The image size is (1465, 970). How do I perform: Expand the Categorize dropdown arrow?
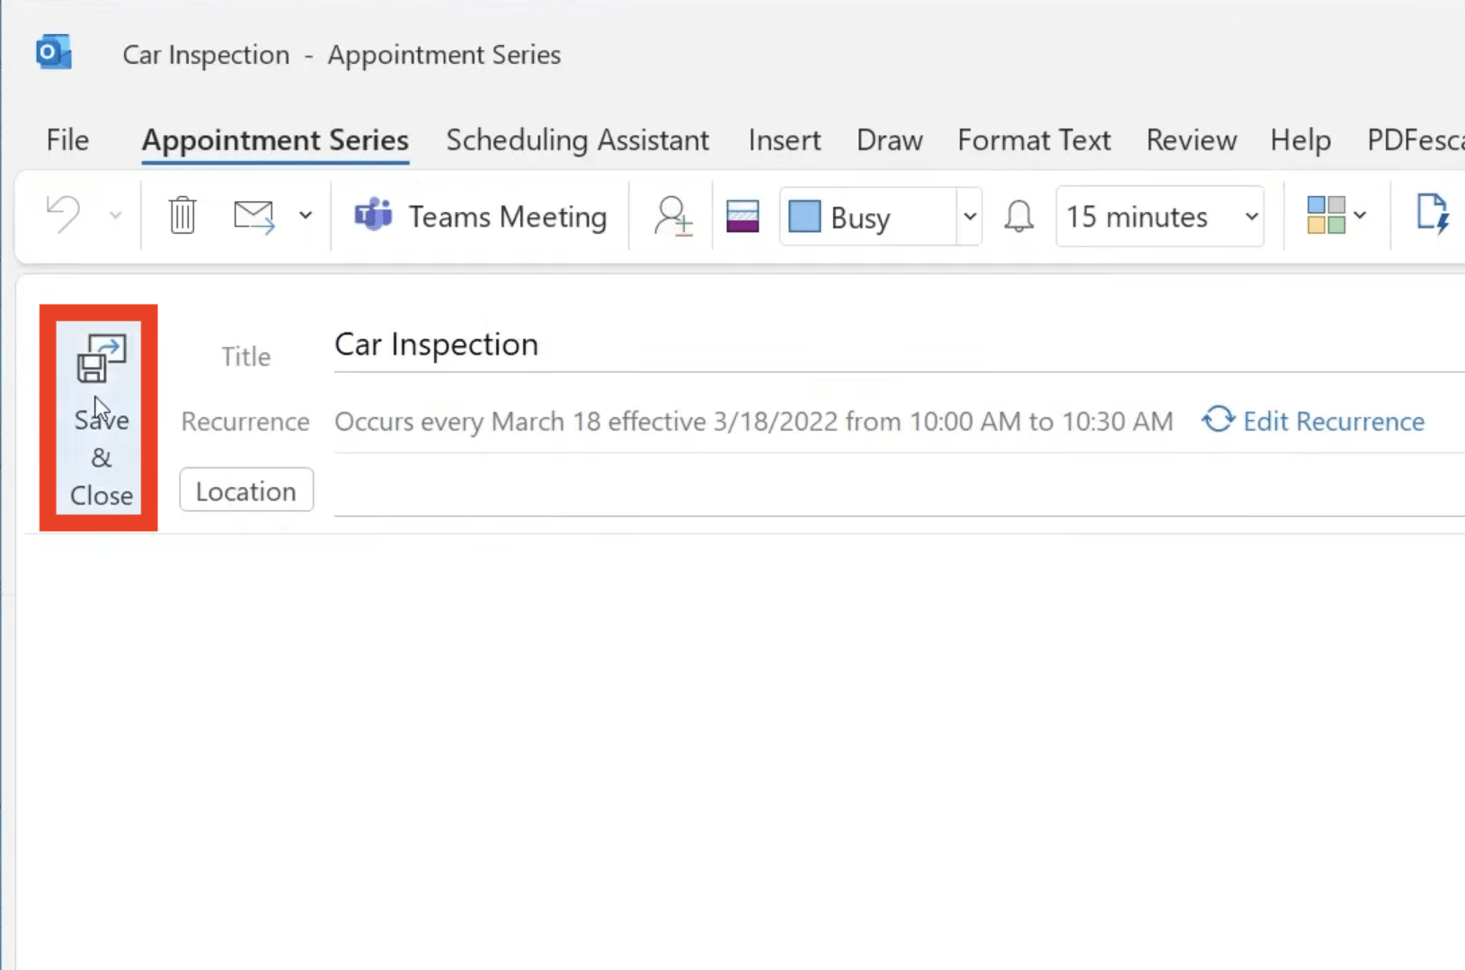point(1360,216)
